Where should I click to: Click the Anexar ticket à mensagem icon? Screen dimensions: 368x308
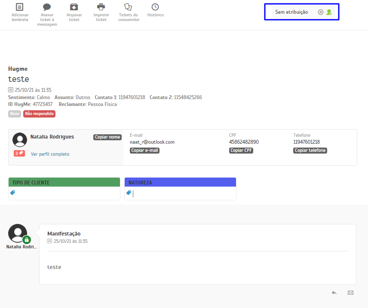point(47,7)
